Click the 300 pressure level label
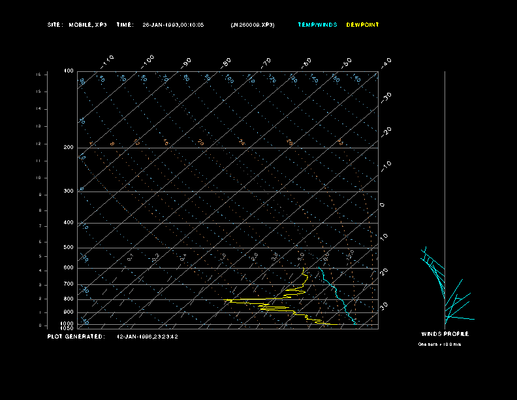The image size is (517, 400). tap(69, 191)
